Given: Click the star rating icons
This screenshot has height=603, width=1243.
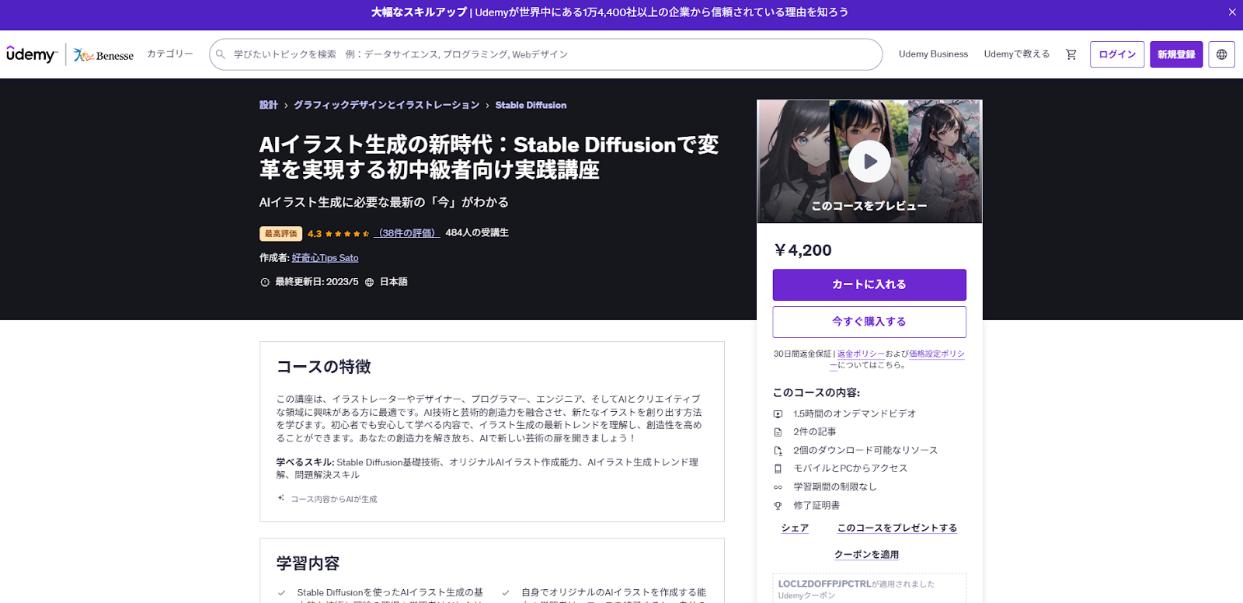Looking at the screenshot, I should coord(347,234).
